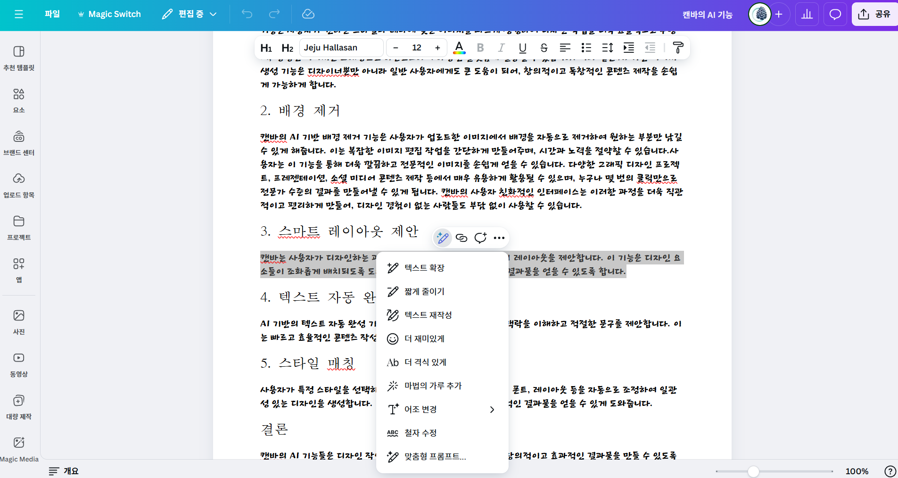Change text alignment

tap(565, 48)
